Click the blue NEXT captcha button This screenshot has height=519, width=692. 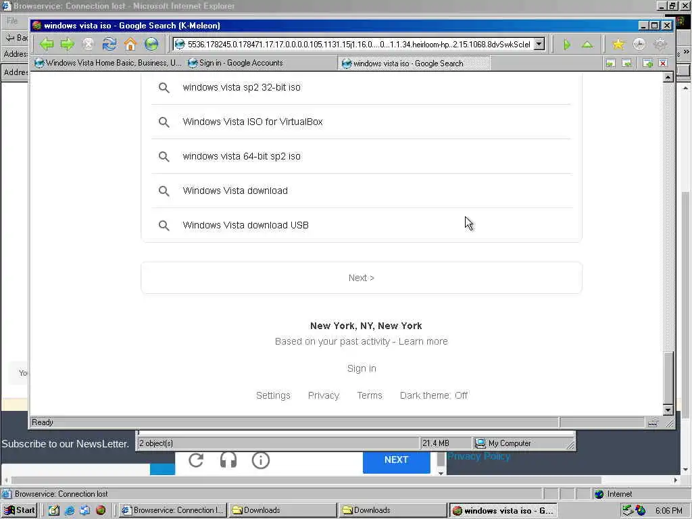tap(396, 460)
